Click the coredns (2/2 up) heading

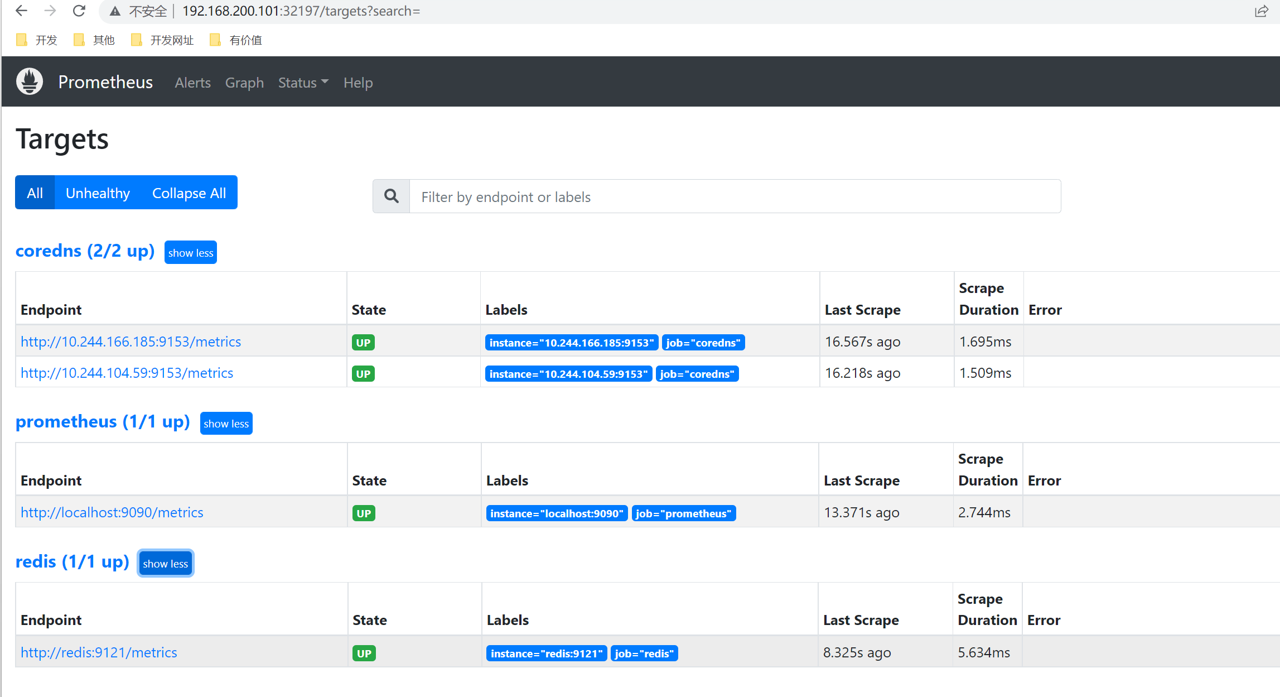85,251
